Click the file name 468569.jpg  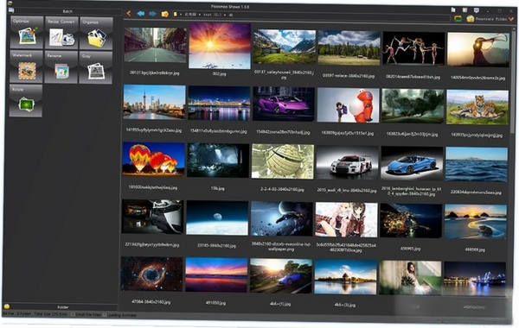coord(475,249)
